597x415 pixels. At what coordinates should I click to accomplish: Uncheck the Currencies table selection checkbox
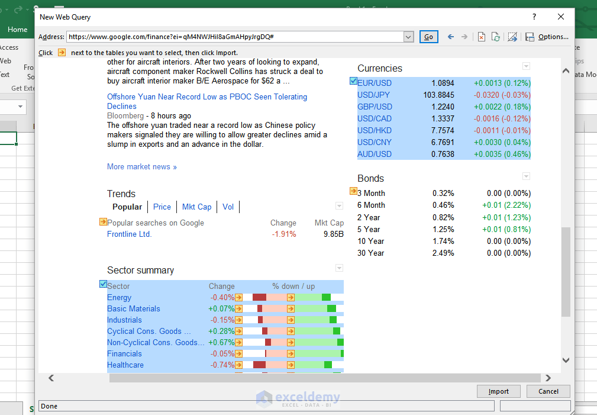(353, 79)
